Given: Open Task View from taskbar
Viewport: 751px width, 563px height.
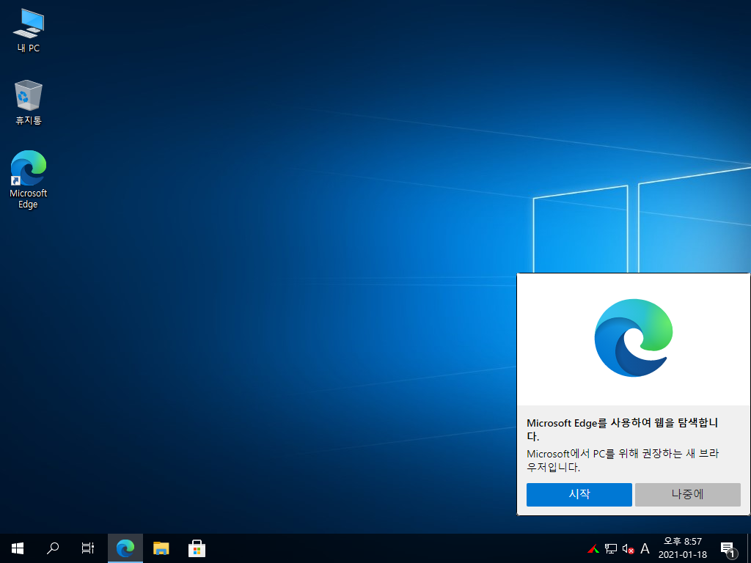Looking at the screenshot, I should coord(88,548).
